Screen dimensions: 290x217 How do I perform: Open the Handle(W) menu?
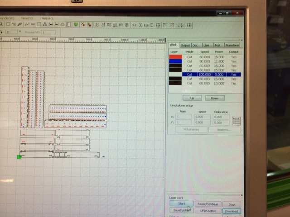tap(7, 18)
